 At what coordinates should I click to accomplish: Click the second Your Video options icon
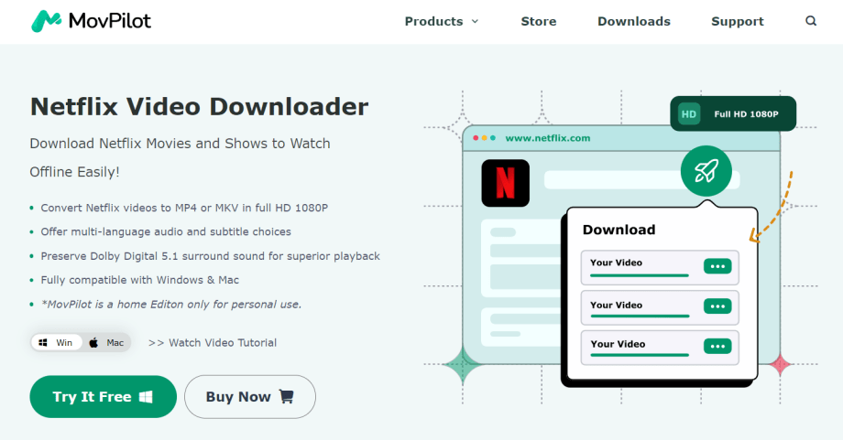coord(717,306)
